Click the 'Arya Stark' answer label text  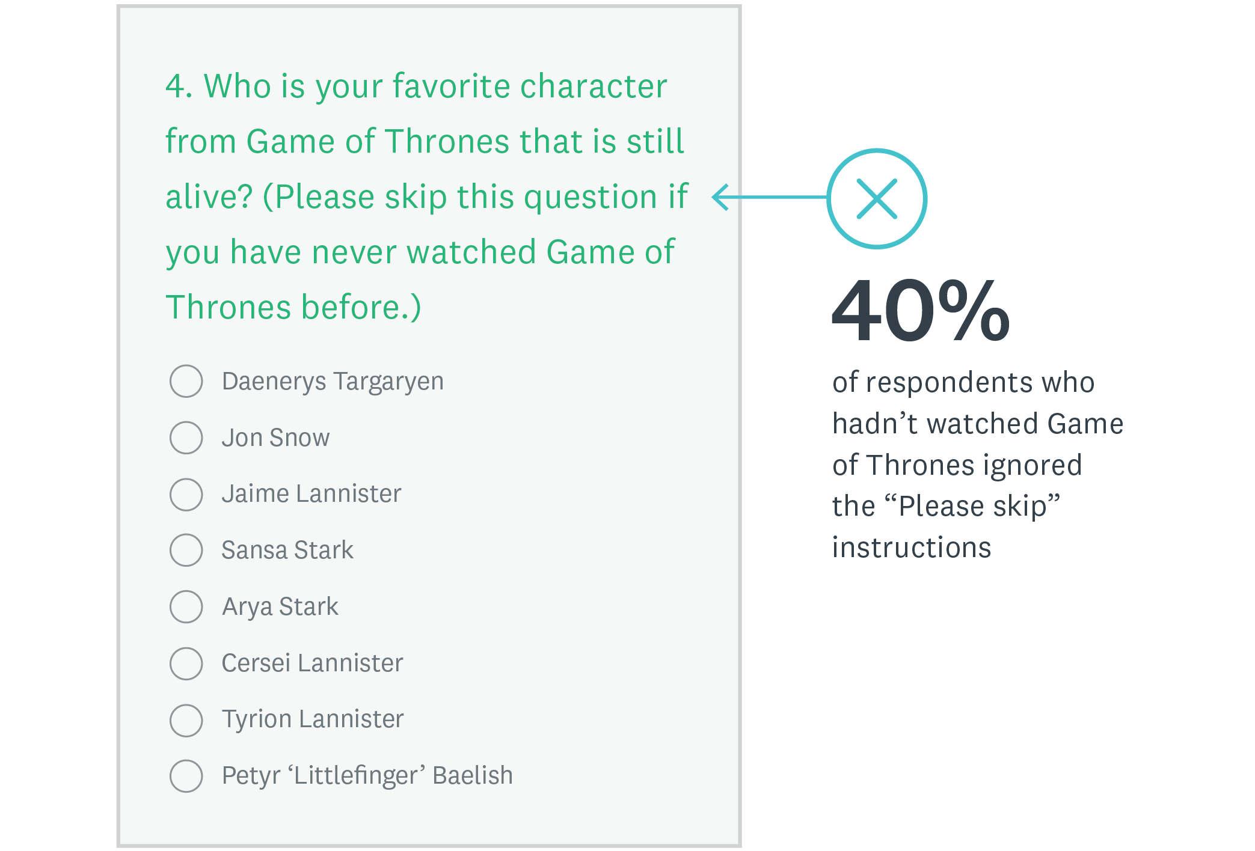280,606
